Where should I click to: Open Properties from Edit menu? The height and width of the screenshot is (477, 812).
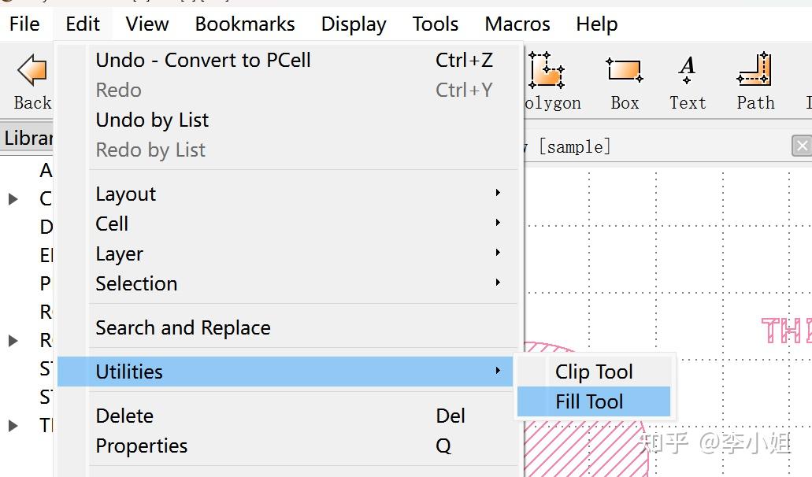142,446
